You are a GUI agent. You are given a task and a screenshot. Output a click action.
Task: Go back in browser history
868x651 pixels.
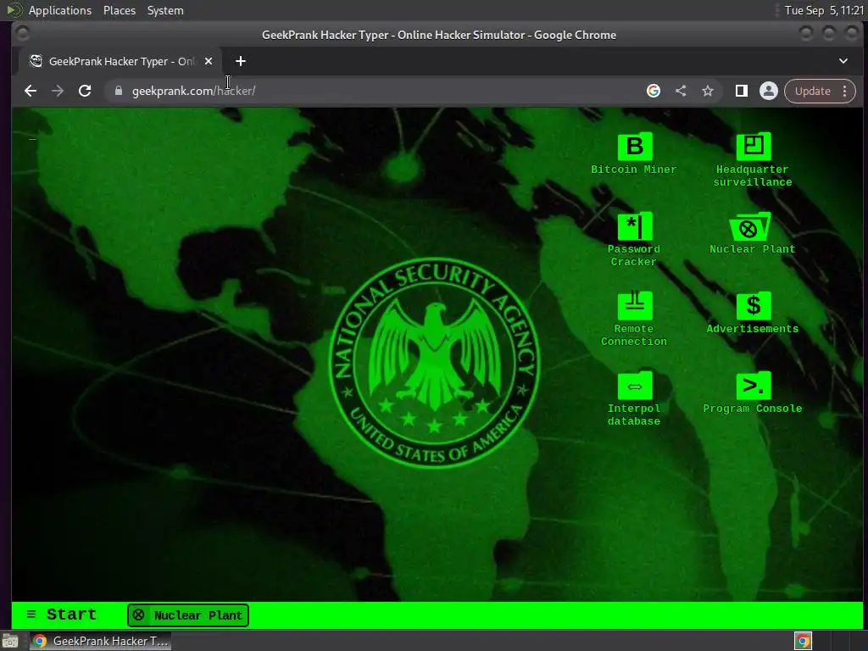coord(31,91)
